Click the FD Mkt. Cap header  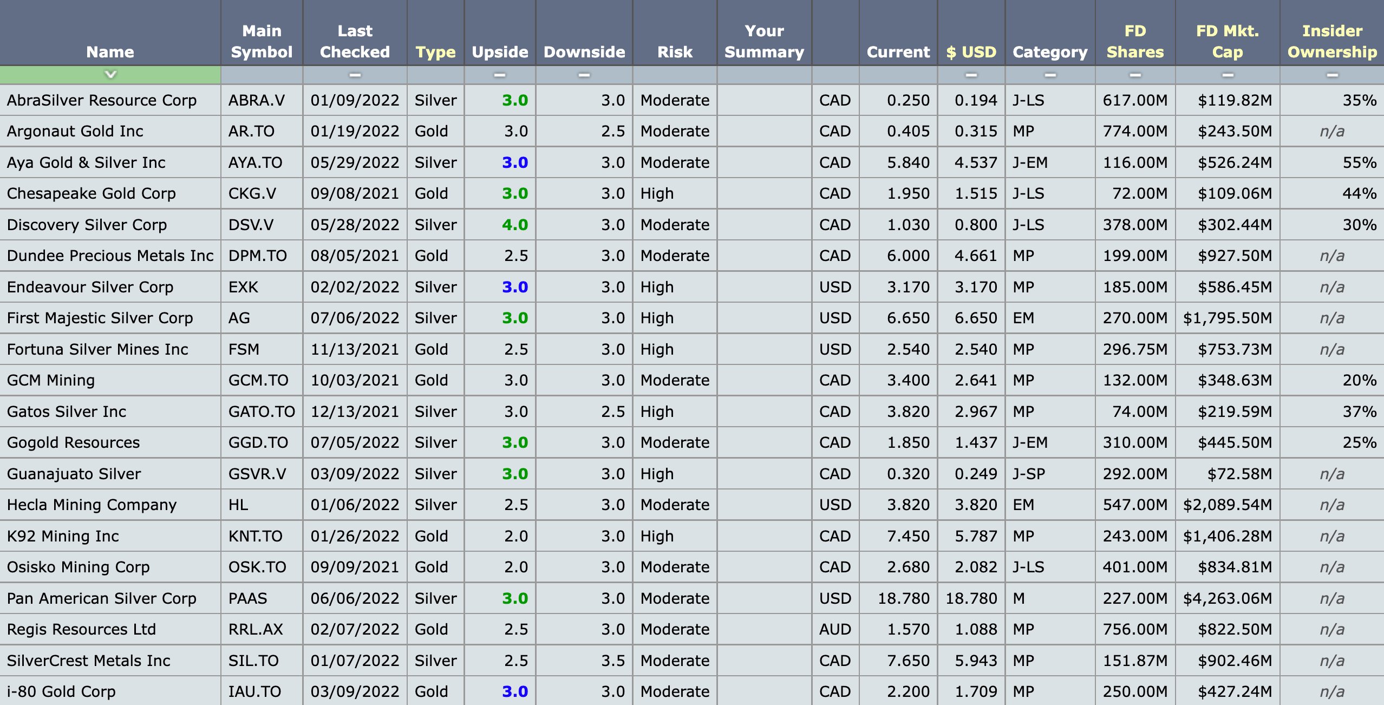(x=1228, y=41)
